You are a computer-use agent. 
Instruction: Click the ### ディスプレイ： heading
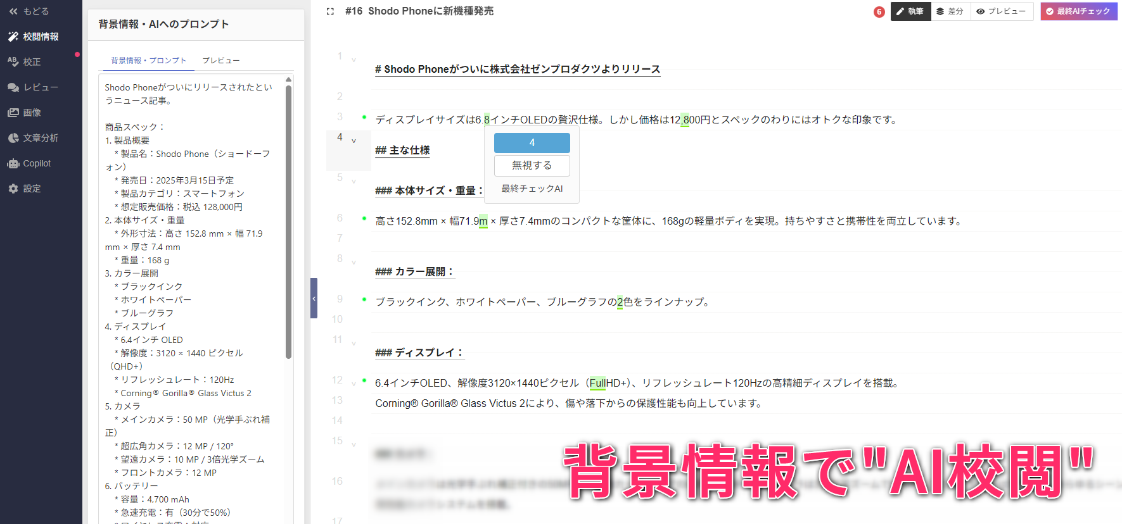tap(420, 352)
